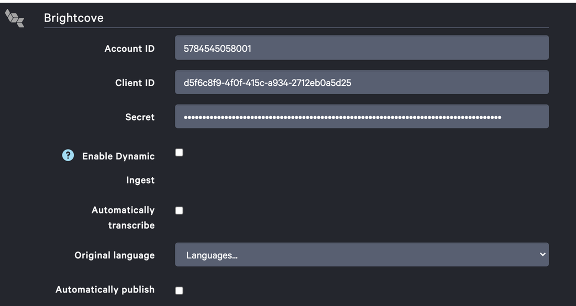Click the chevron arrow of Languages select
The height and width of the screenshot is (306, 576).
point(542,254)
